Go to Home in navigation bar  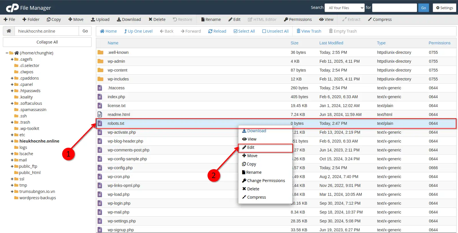[x=108, y=31]
